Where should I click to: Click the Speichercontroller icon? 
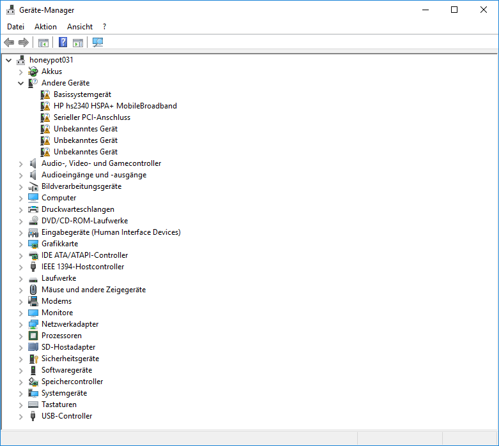pos(33,382)
